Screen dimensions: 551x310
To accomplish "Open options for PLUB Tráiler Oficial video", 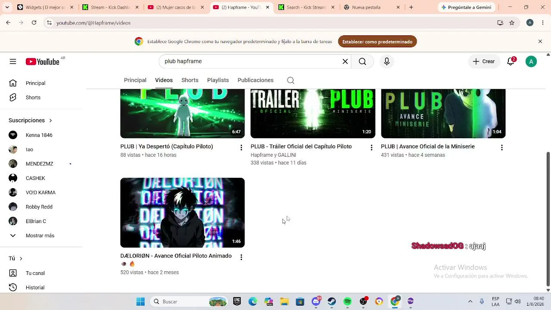I will tap(371, 148).
